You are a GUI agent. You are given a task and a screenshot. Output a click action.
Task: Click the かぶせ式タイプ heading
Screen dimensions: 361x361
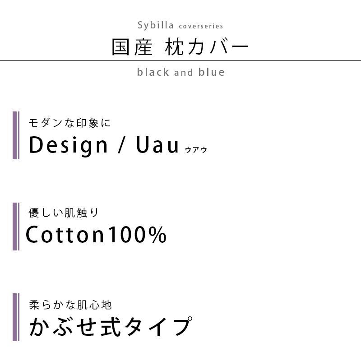coord(111,326)
